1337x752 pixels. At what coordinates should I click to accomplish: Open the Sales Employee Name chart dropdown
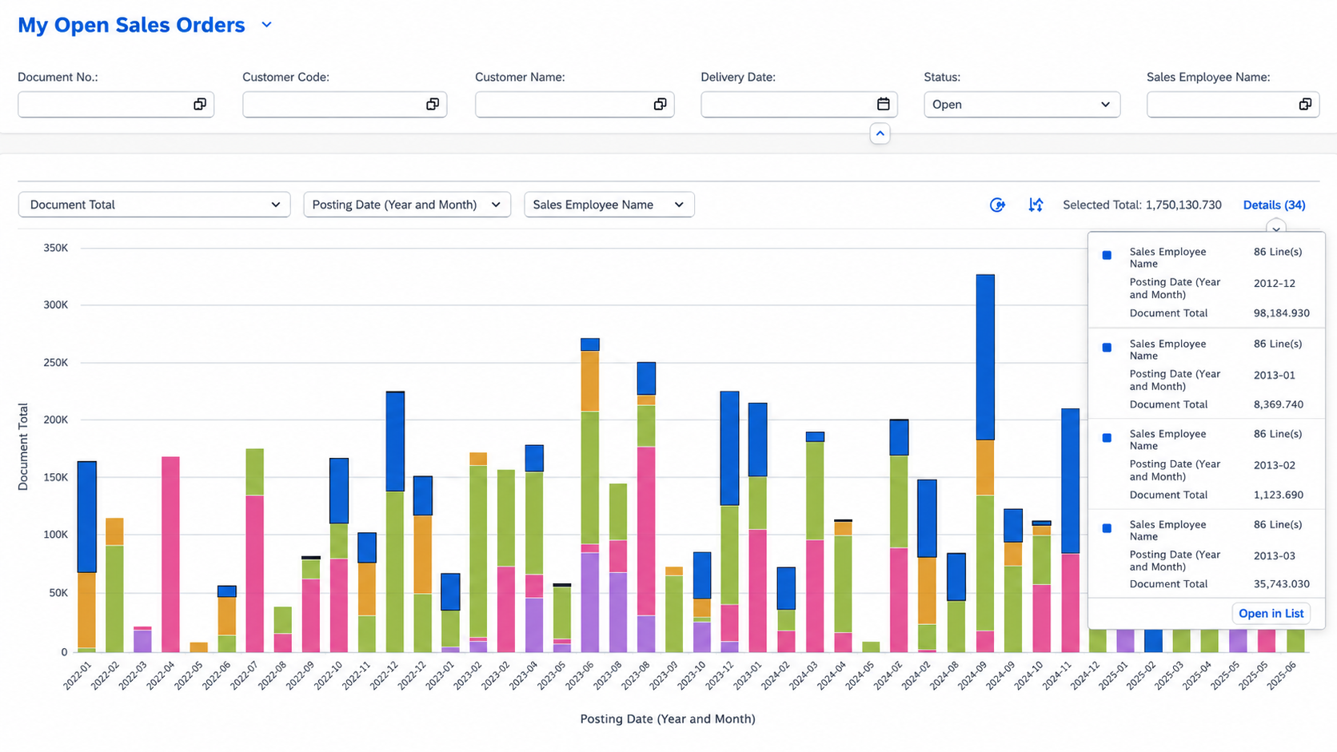coord(609,205)
